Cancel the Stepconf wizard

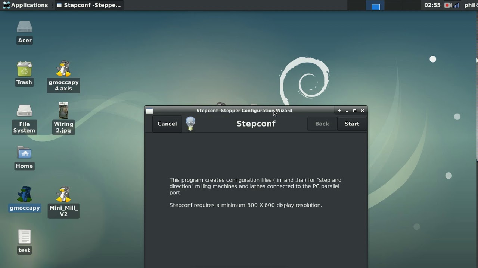(167, 124)
